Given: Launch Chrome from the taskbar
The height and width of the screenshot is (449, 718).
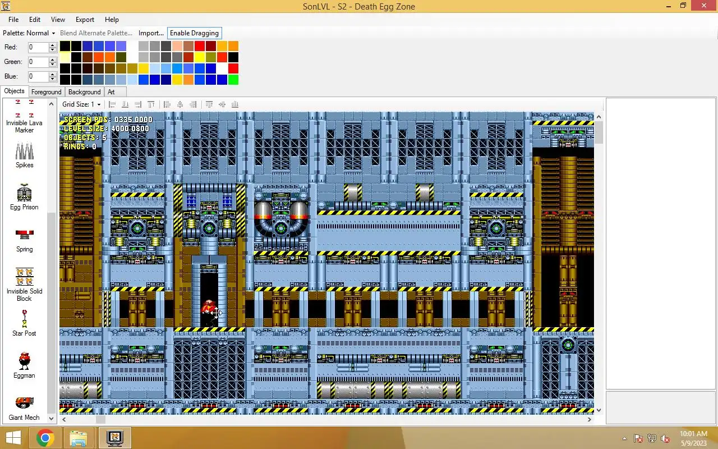Looking at the screenshot, I should click(x=45, y=438).
